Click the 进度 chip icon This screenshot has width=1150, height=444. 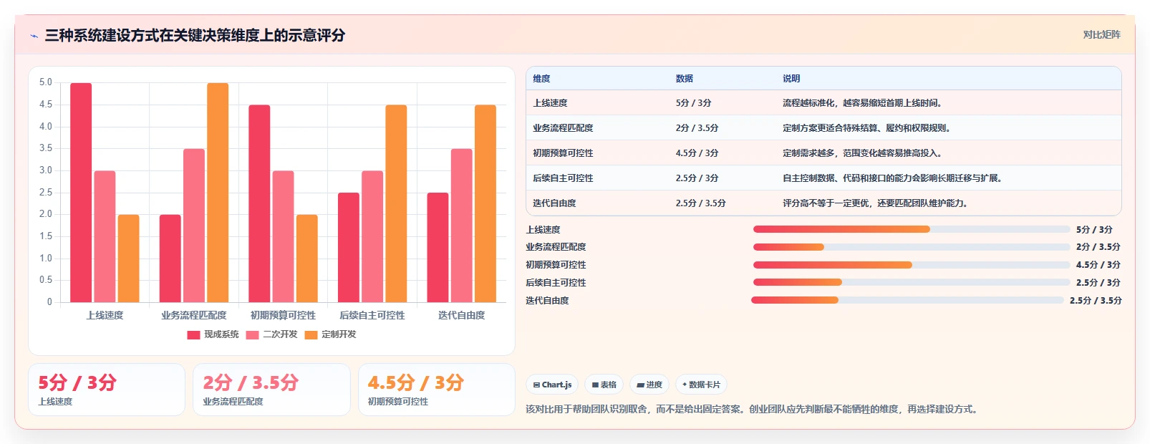(640, 385)
